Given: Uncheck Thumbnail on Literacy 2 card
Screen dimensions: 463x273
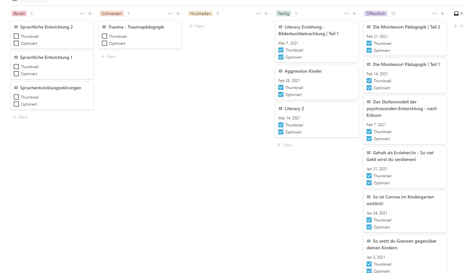Looking at the screenshot, I should pos(281,125).
